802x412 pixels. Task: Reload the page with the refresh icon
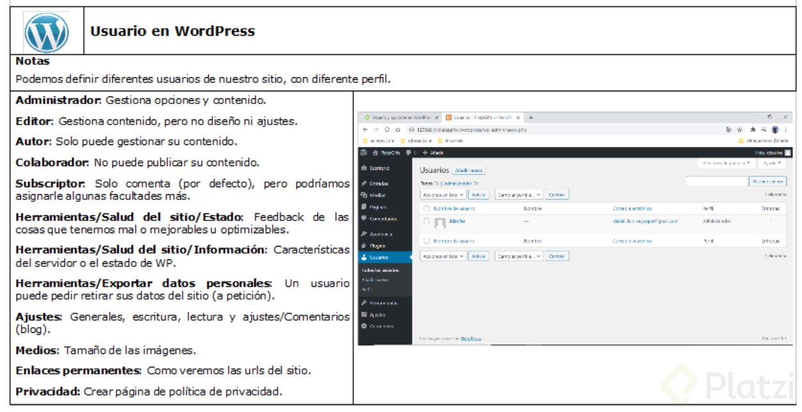coord(387,130)
